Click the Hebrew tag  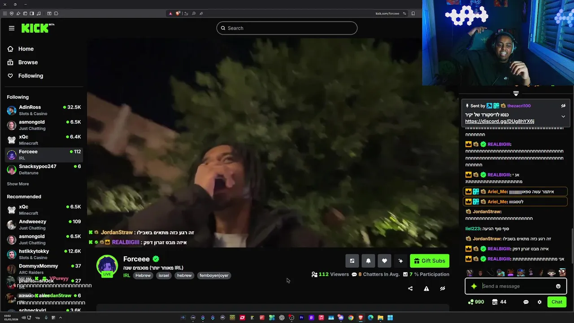[x=143, y=275]
